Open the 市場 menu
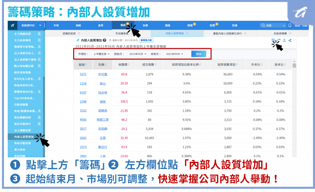This screenshot has height=192, width=315. click(56, 25)
